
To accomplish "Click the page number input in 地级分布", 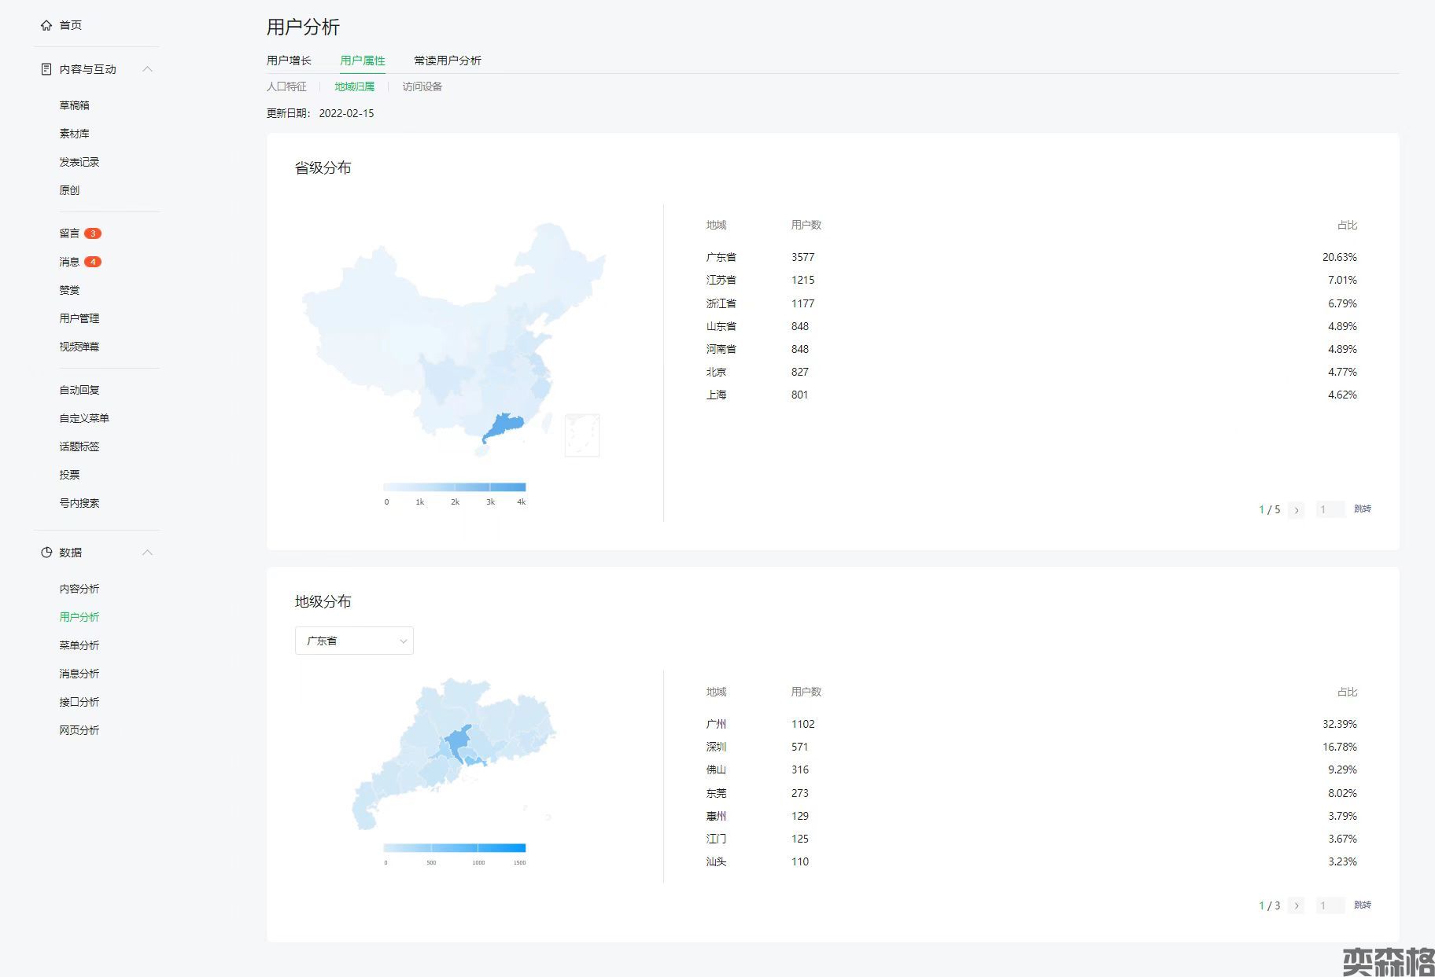I will coord(1330,905).
